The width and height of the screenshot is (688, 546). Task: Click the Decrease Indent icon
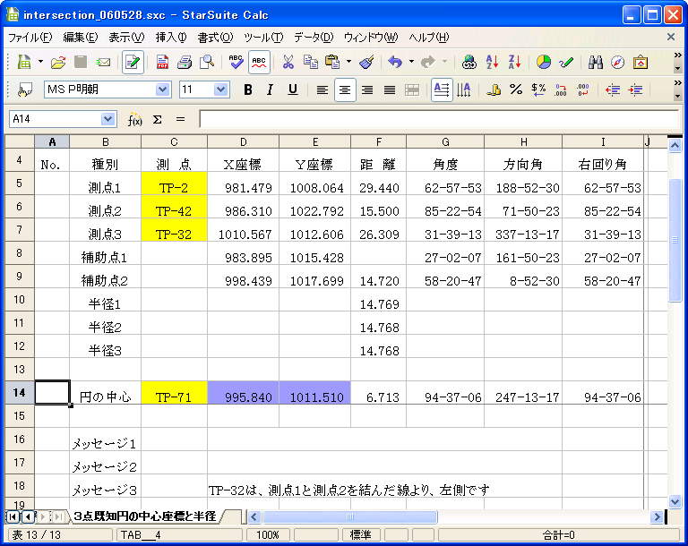(x=613, y=90)
